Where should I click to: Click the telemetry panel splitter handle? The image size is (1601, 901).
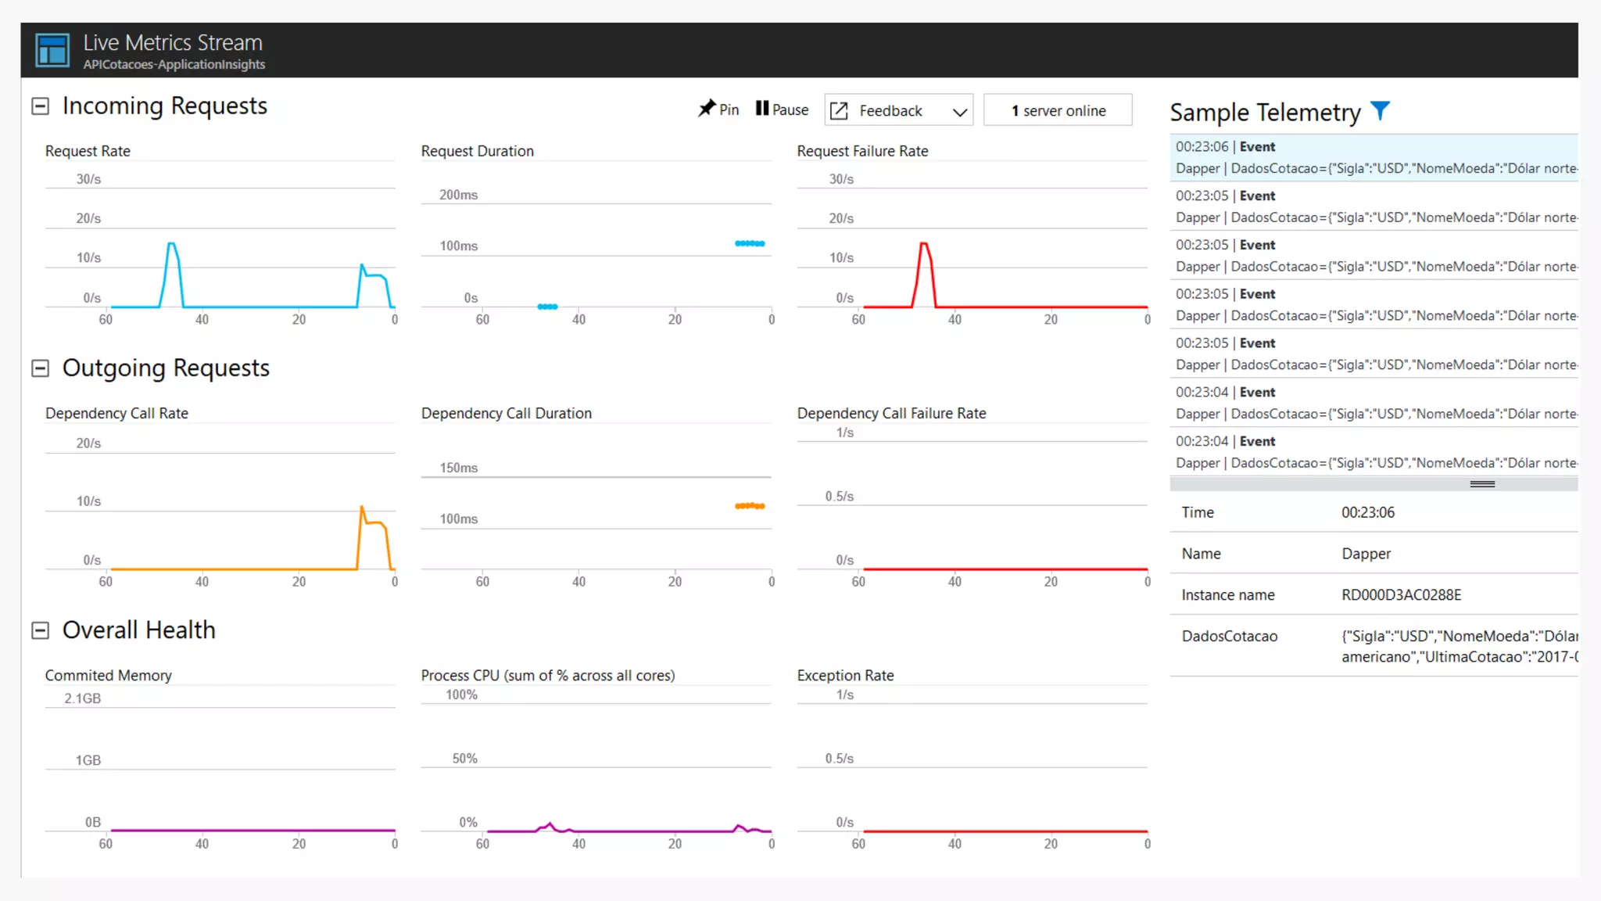click(x=1481, y=484)
